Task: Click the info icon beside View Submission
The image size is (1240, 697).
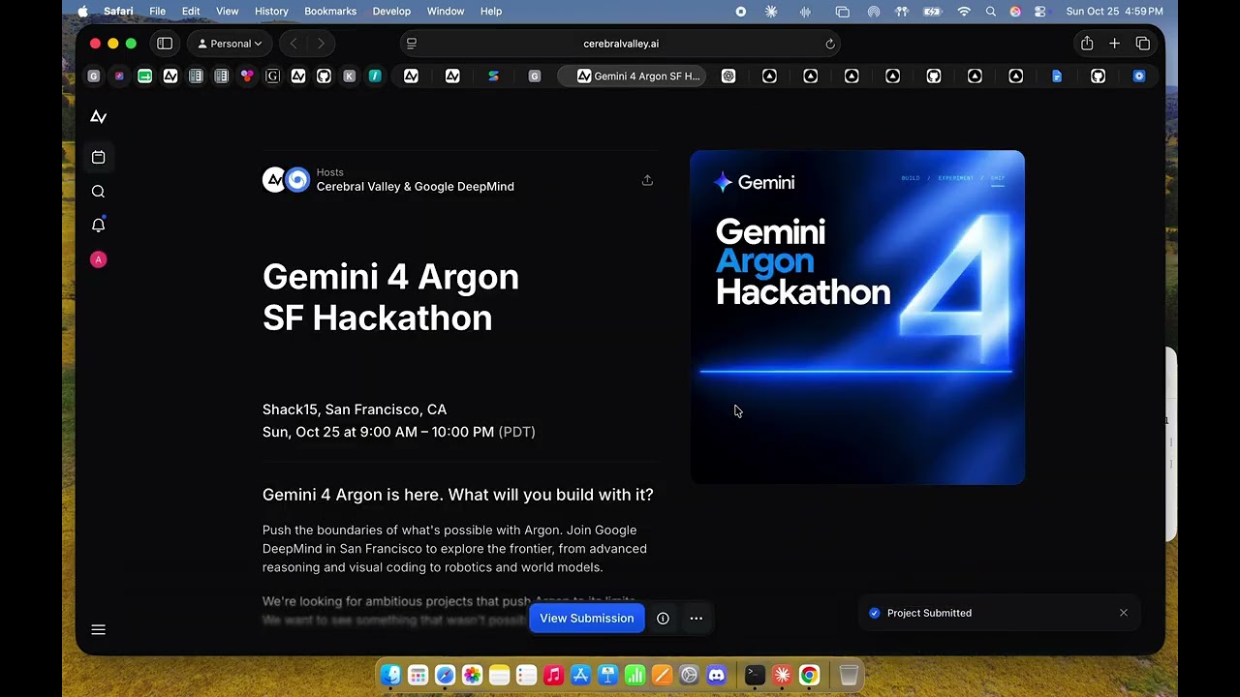Action: tap(663, 619)
